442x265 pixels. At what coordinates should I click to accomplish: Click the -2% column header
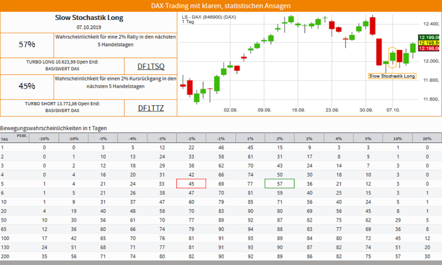pos(191,139)
